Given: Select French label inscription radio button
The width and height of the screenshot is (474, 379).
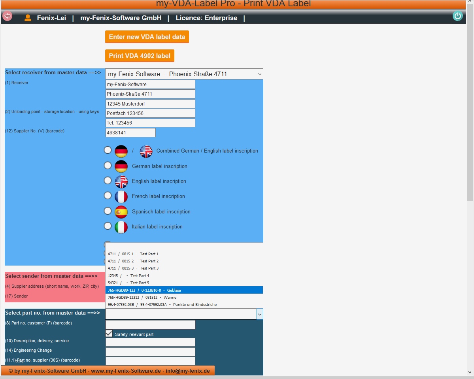Looking at the screenshot, I should [x=108, y=195].
